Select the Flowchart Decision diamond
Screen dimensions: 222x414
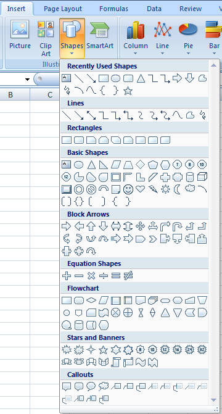pos(91,300)
